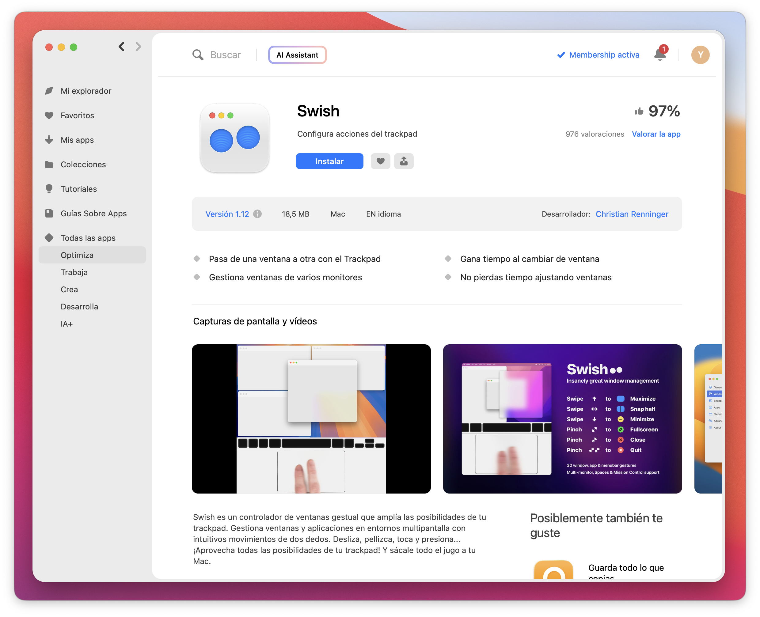Click the Favoritos heart icon in sidebar
The height and width of the screenshot is (617, 760).
pyautogui.click(x=49, y=115)
